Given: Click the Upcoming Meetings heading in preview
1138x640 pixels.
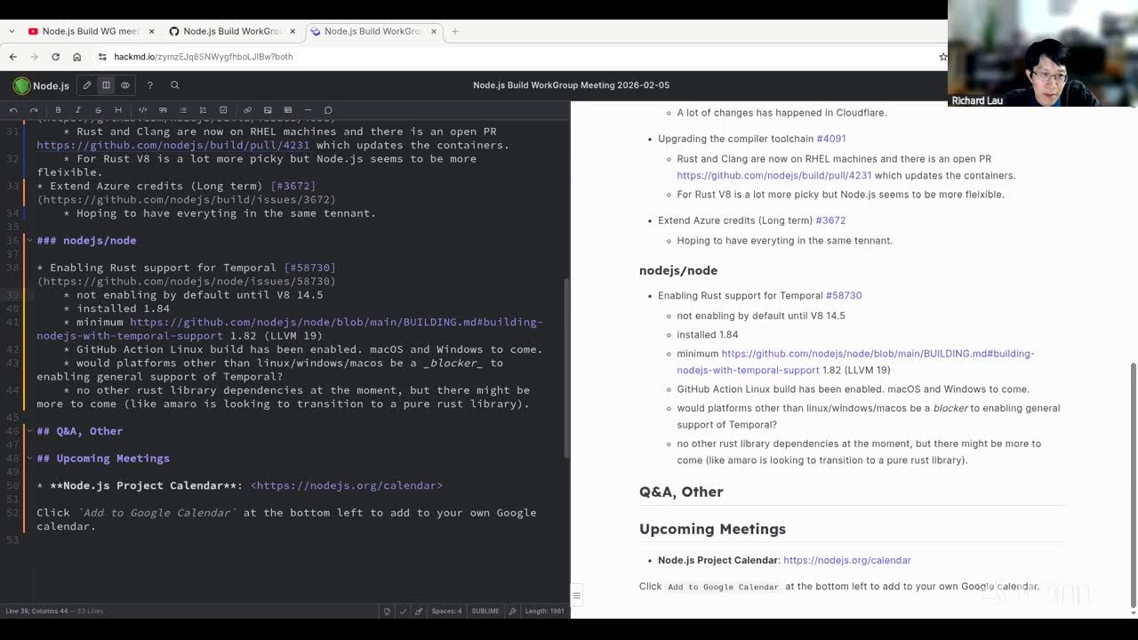Looking at the screenshot, I should (712, 529).
